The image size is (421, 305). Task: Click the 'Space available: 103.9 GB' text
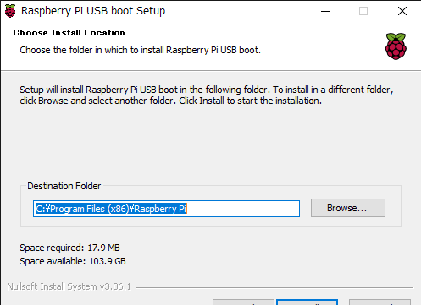click(x=73, y=261)
